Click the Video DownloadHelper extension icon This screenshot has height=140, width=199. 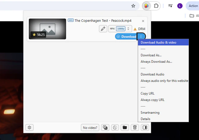point(146,6)
